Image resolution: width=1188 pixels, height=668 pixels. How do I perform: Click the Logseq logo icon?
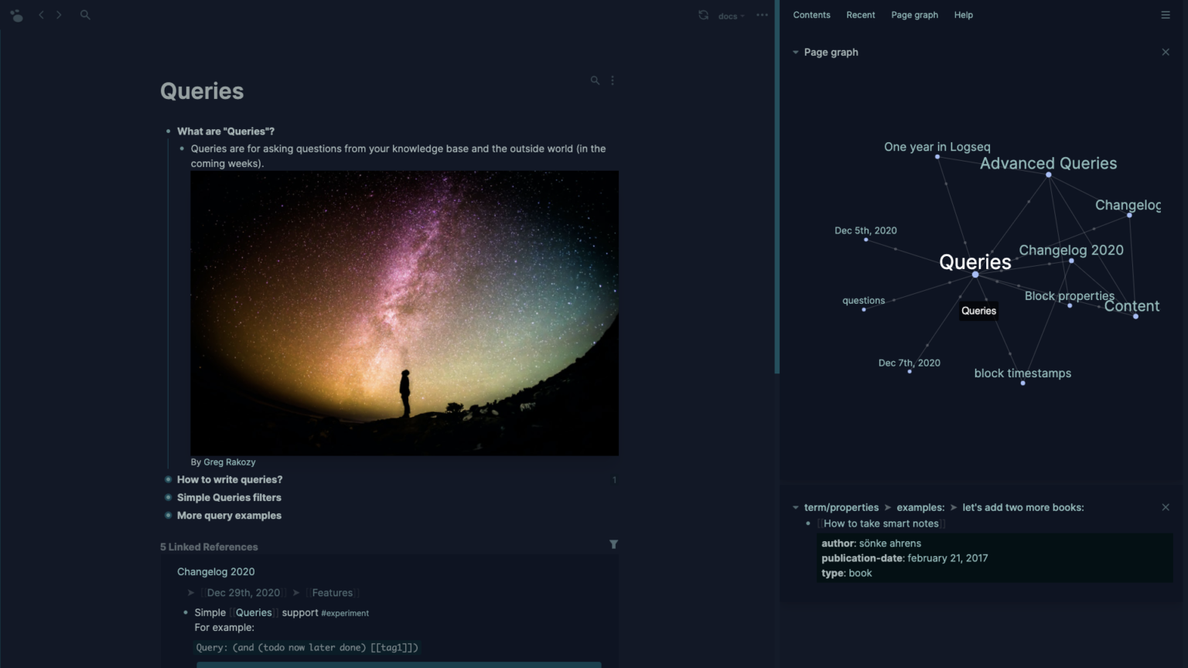(16, 15)
